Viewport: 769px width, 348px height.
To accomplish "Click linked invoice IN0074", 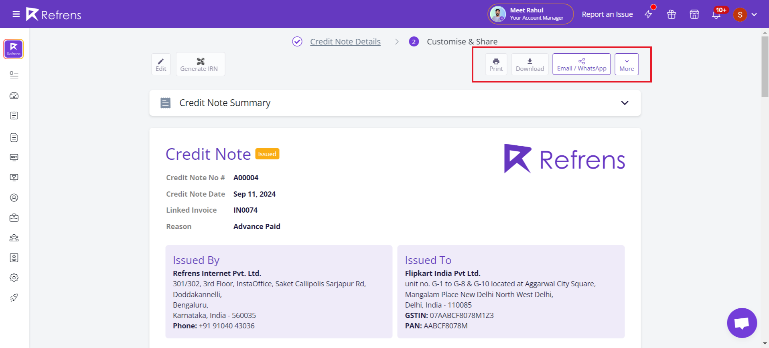I will (246, 210).
